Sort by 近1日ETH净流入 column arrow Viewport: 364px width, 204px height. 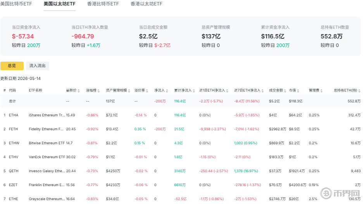(x=227, y=91)
